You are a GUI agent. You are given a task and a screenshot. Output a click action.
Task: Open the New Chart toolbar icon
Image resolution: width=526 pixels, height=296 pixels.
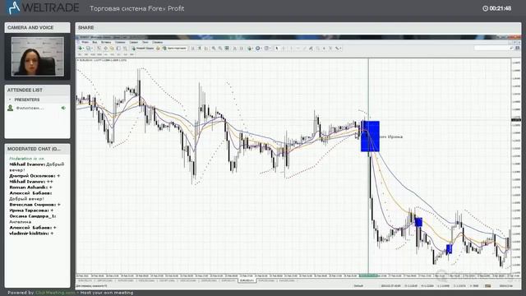[81, 49]
